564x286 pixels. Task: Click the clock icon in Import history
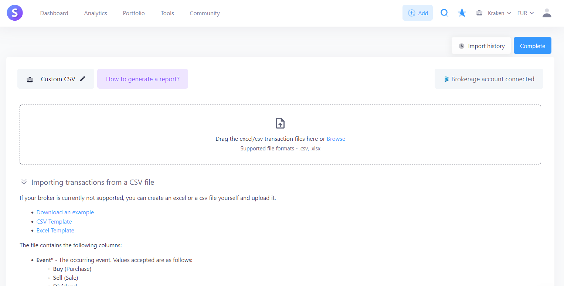461,46
